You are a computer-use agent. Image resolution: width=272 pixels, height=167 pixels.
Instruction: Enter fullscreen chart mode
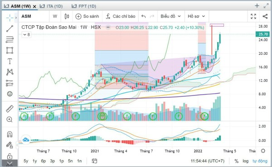click(x=253, y=16)
